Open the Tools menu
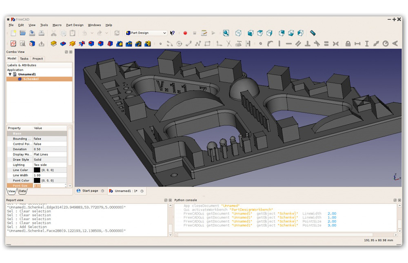This screenshot has height=263, width=408. [44, 25]
